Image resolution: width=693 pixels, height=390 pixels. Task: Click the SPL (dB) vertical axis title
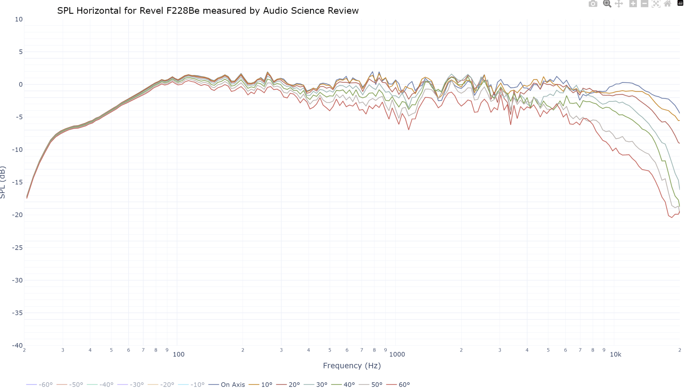3,182
